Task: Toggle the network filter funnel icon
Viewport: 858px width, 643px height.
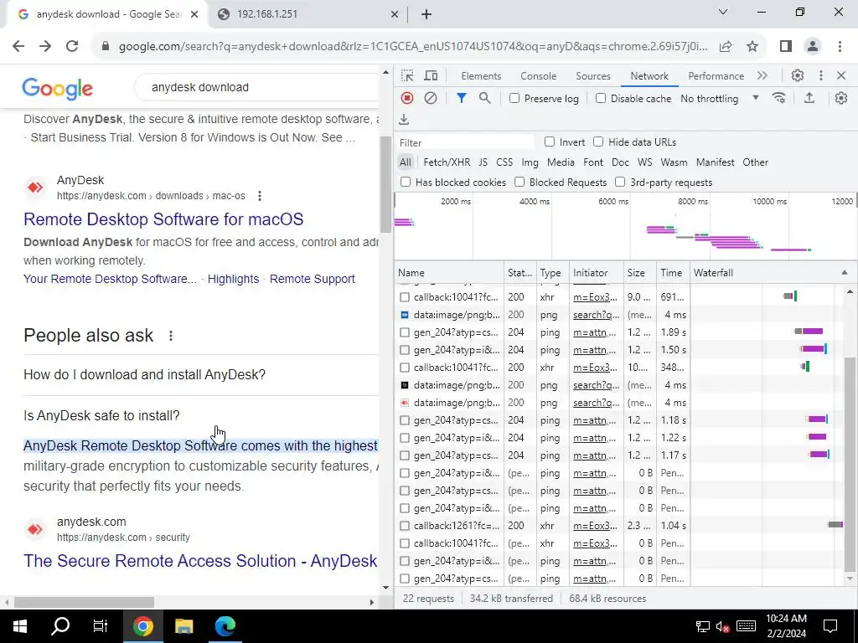Action: pyautogui.click(x=462, y=98)
